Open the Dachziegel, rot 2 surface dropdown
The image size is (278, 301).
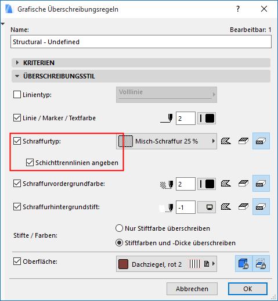(167, 264)
